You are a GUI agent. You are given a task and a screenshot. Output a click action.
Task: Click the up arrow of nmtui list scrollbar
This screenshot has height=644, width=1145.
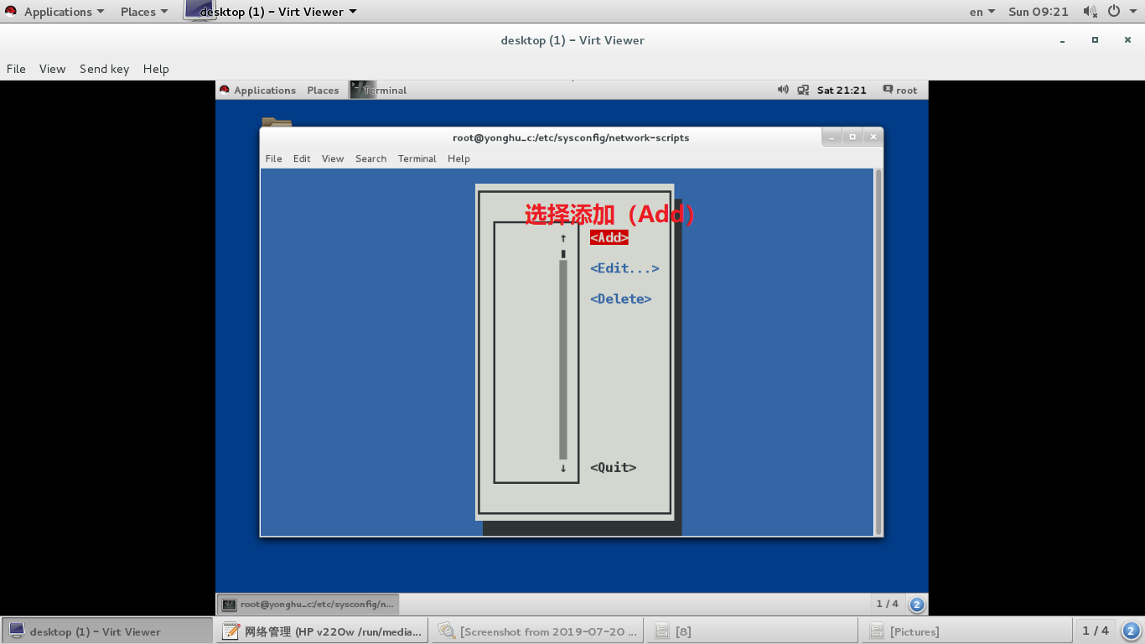pos(563,238)
